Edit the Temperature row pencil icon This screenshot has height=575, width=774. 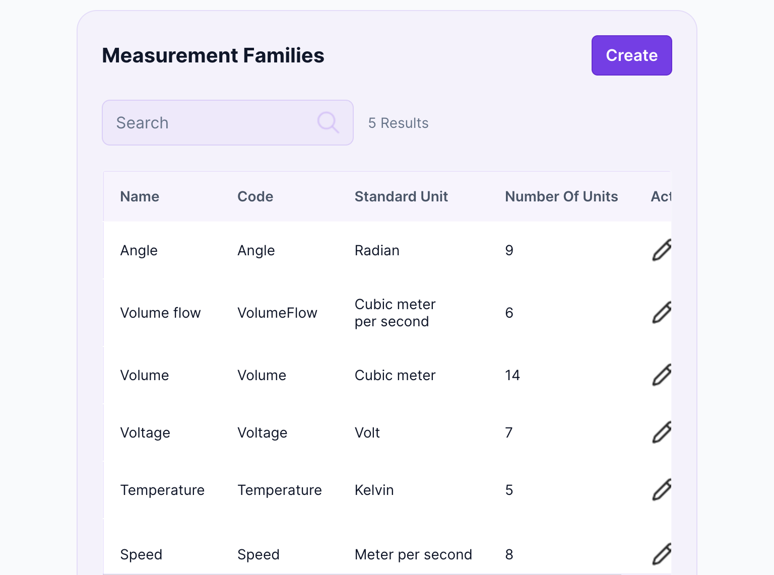click(662, 490)
